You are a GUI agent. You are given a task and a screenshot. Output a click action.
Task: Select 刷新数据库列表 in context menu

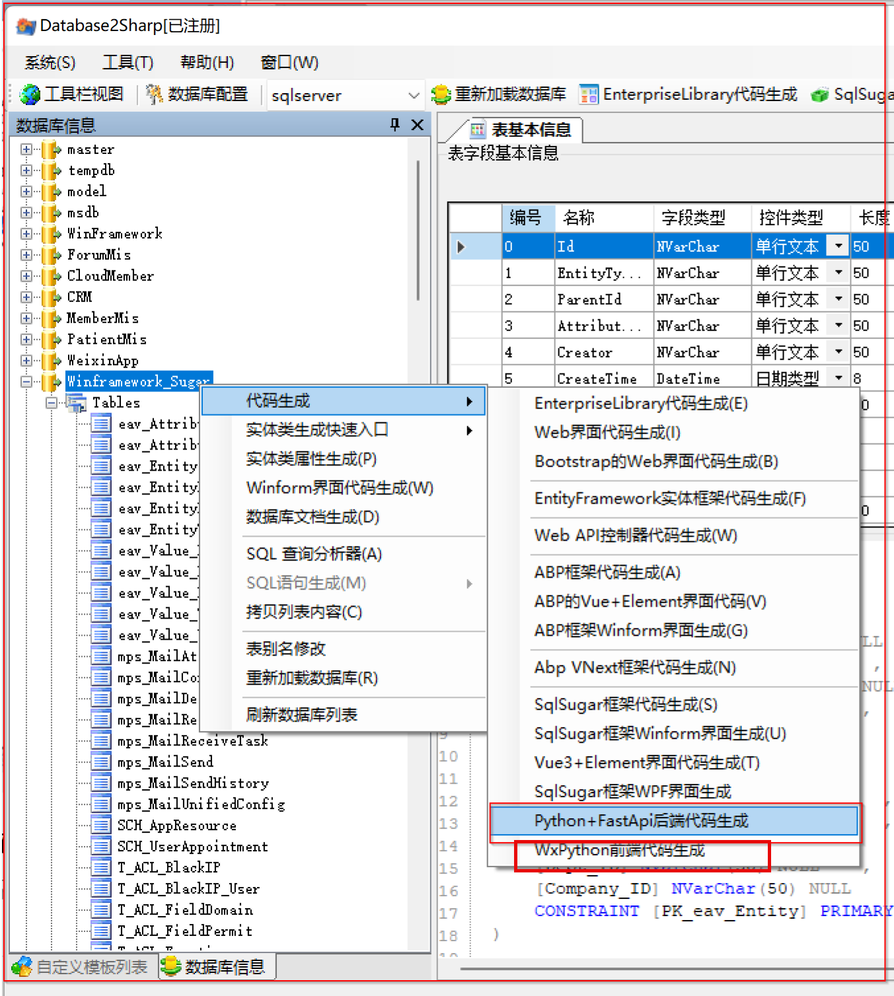click(x=344, y=714)
